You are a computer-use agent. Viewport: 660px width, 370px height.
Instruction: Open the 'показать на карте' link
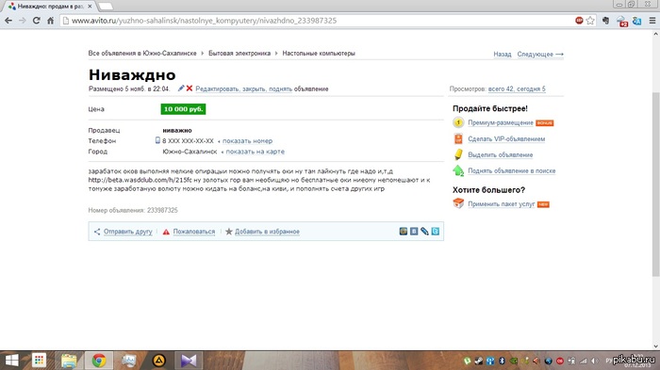(256, 152)
